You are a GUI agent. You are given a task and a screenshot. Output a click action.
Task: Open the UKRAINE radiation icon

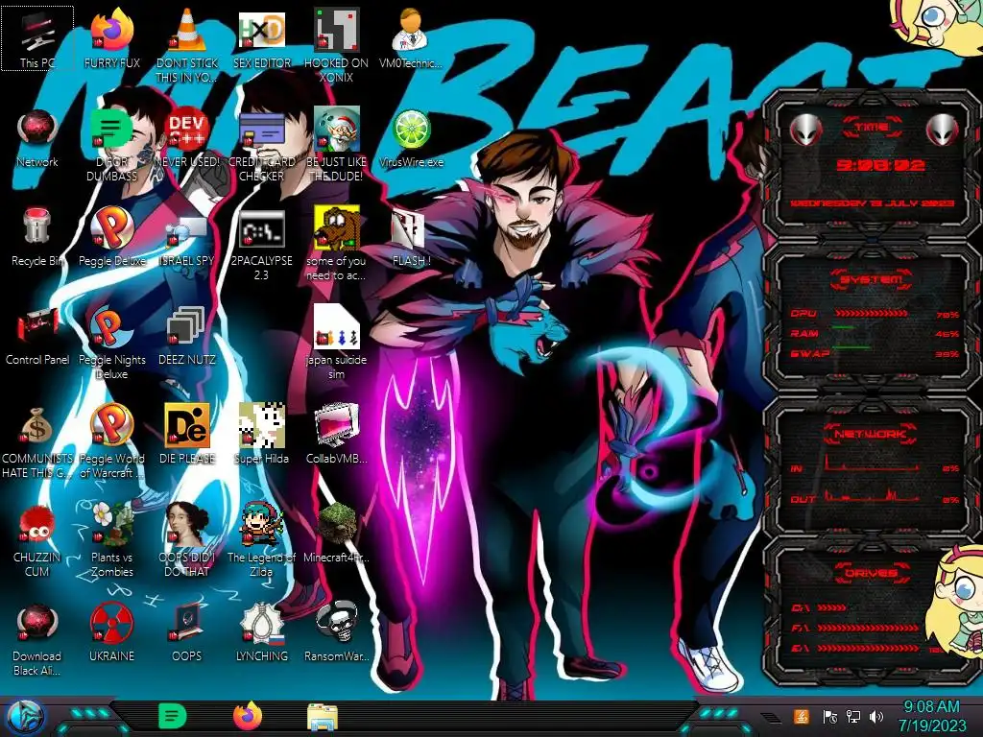pyautogui.click(x=111, y=633)
